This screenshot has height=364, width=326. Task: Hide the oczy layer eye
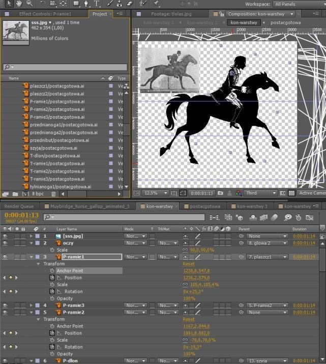pyautogui.click(x=5, y=243)
